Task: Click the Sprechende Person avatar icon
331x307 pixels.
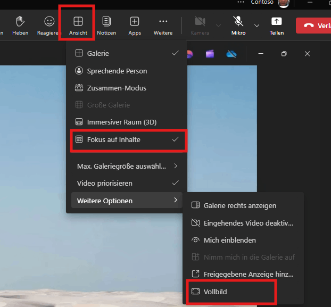Action: [x=79, y=70]
